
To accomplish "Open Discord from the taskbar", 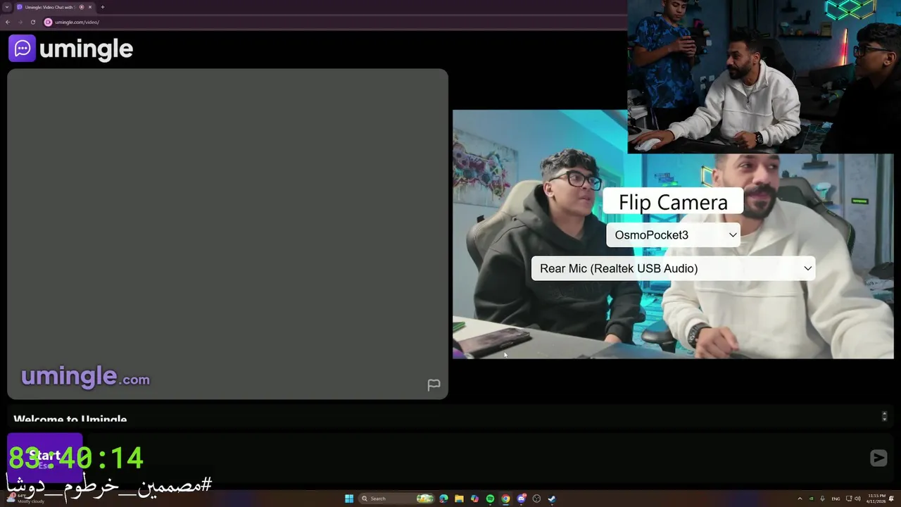I will pos(521,499).
